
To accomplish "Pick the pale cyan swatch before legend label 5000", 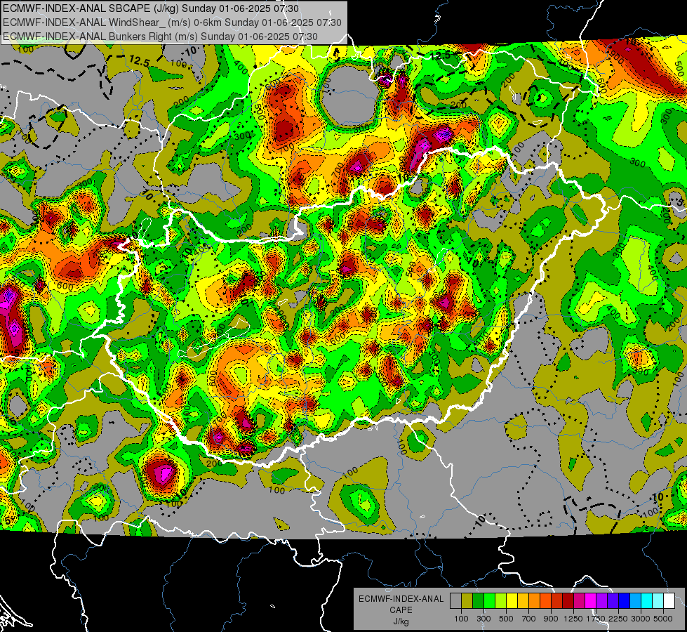I will [658, 601].
